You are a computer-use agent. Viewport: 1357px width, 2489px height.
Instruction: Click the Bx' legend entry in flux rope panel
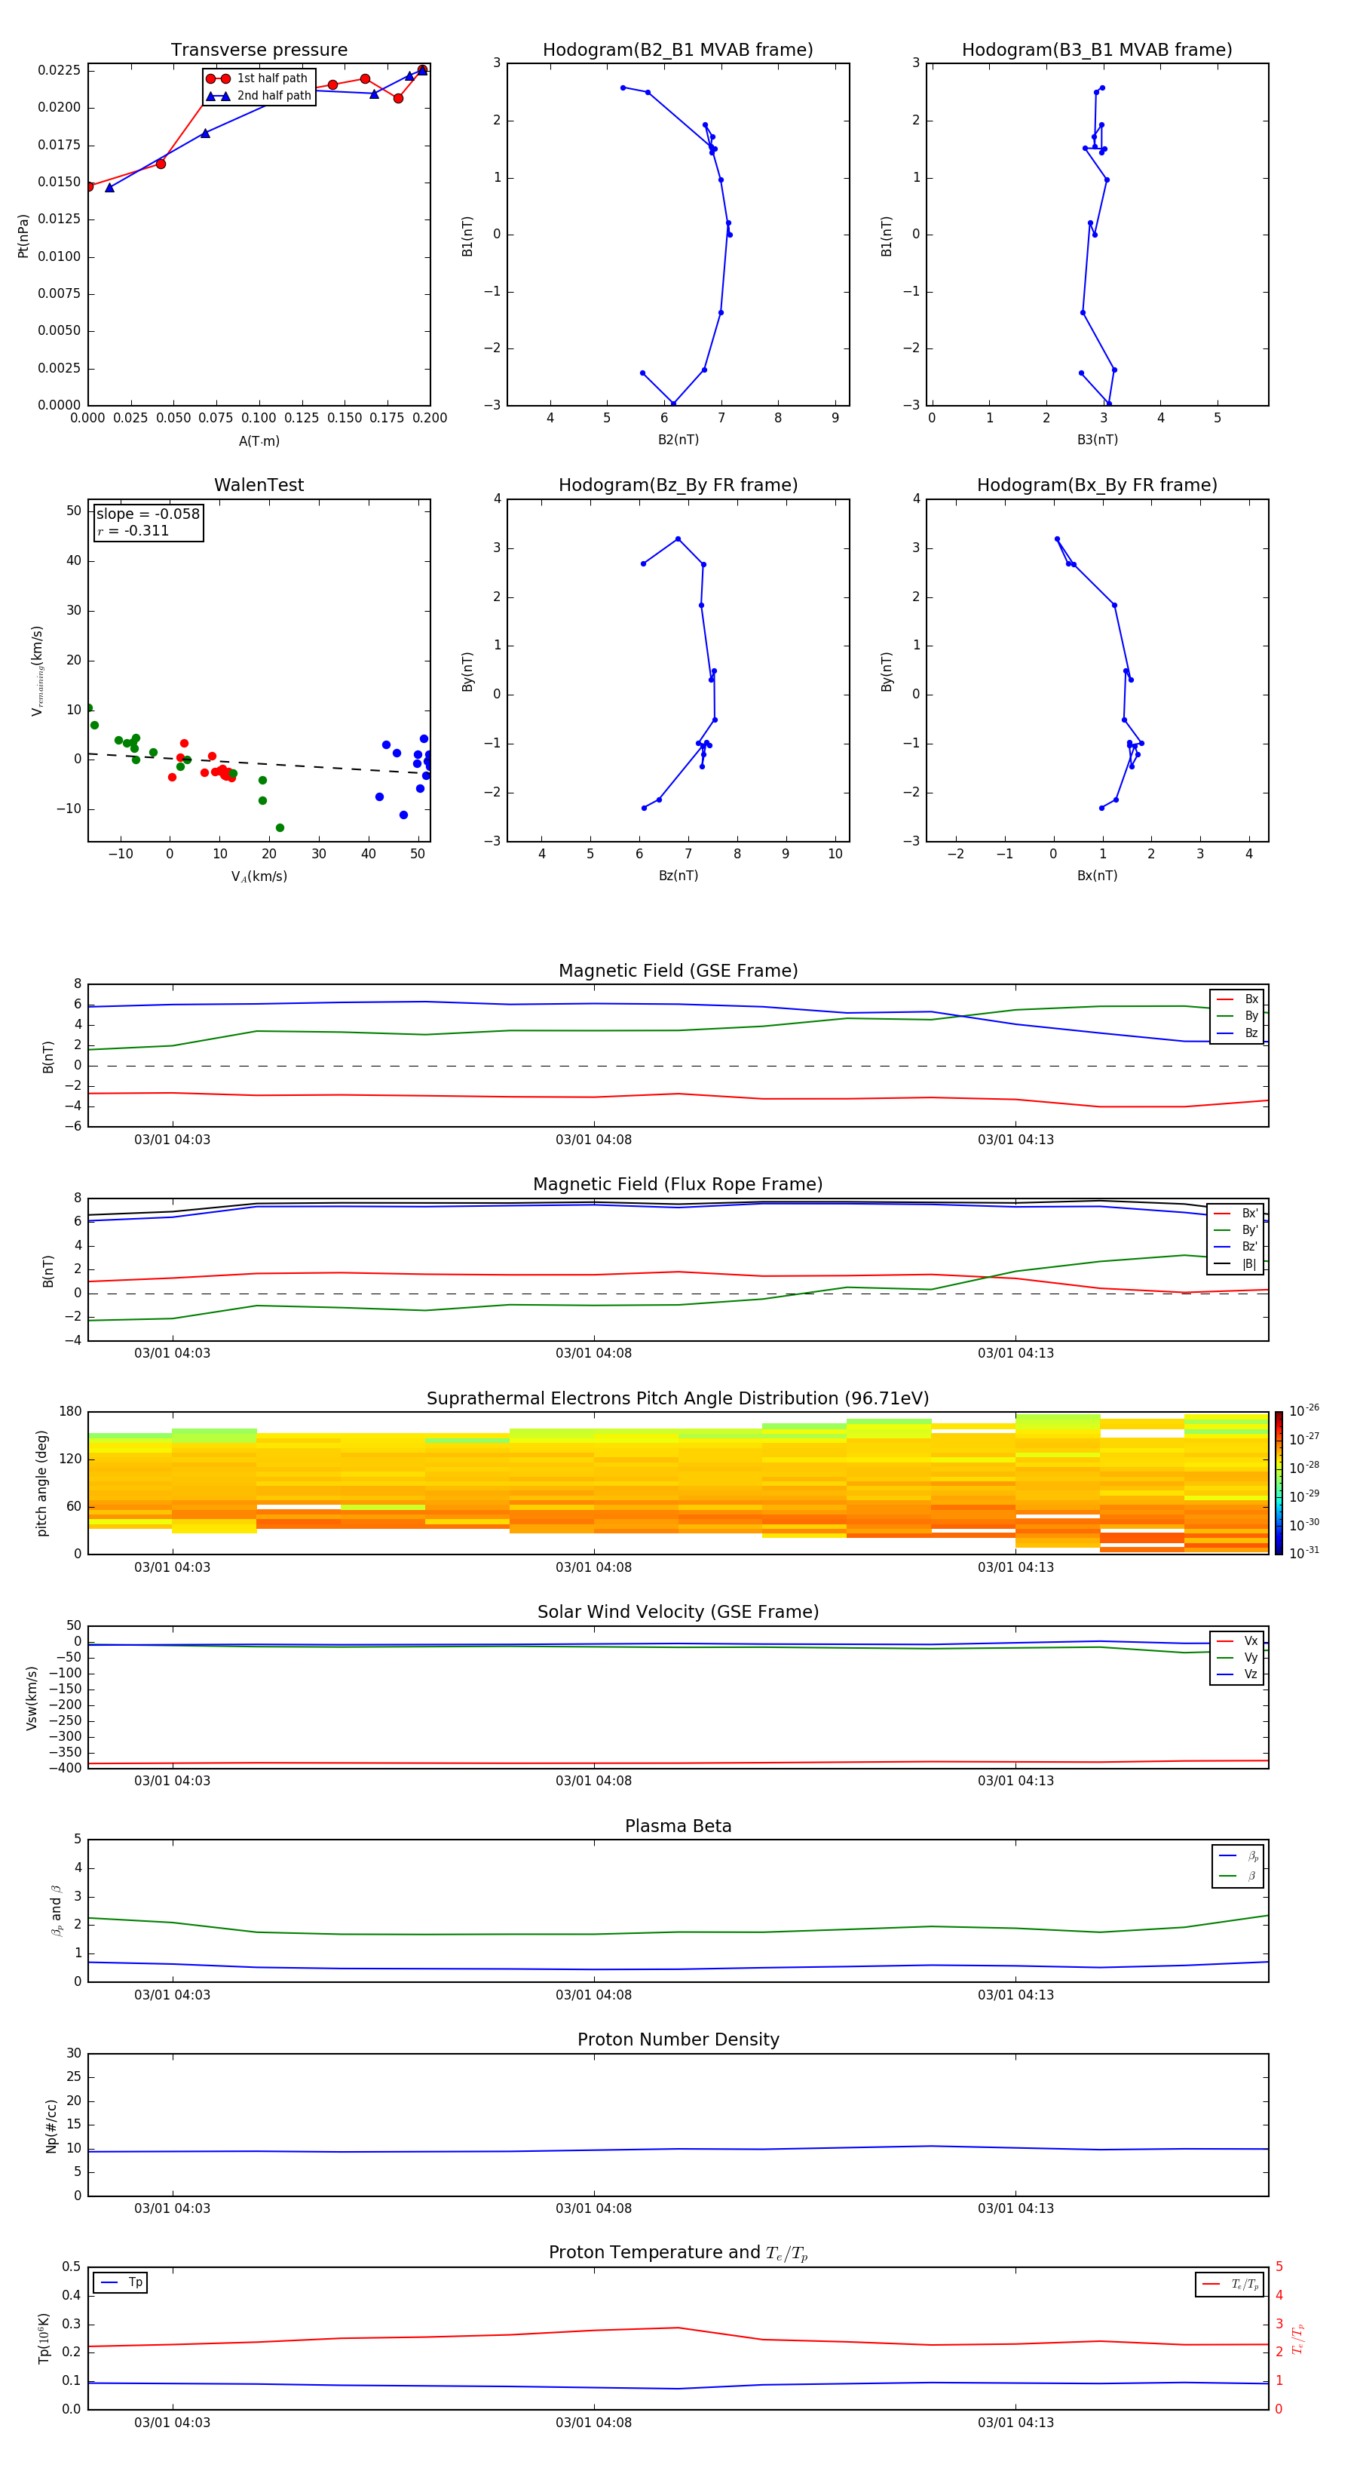tap(1236, 1214)
